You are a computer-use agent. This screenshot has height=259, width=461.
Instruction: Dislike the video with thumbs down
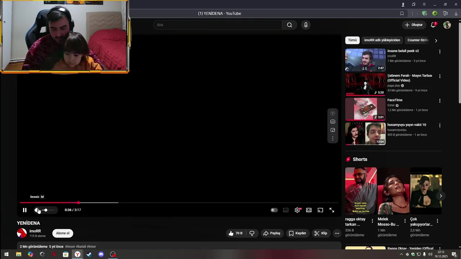pyautogui.click(x=252, y=233)
